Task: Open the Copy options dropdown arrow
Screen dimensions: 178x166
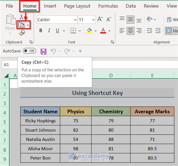Action: [28, 25]
